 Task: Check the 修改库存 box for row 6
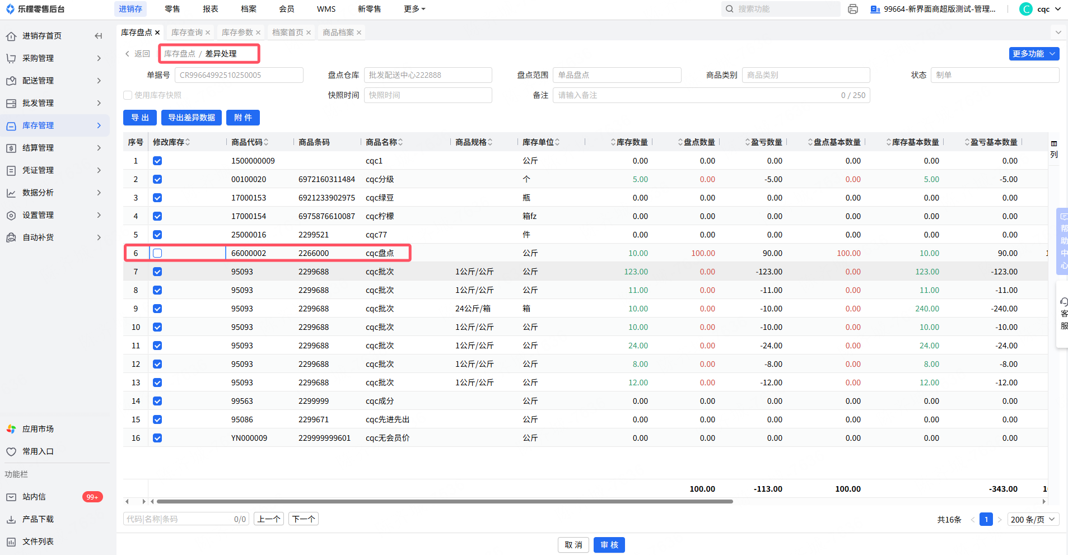157,253
